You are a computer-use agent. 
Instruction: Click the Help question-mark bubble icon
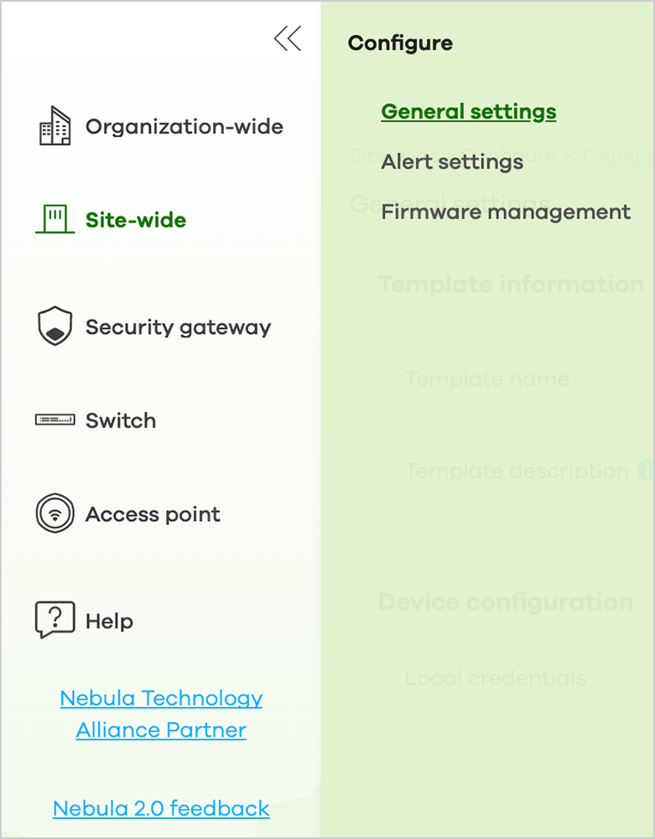55,620
